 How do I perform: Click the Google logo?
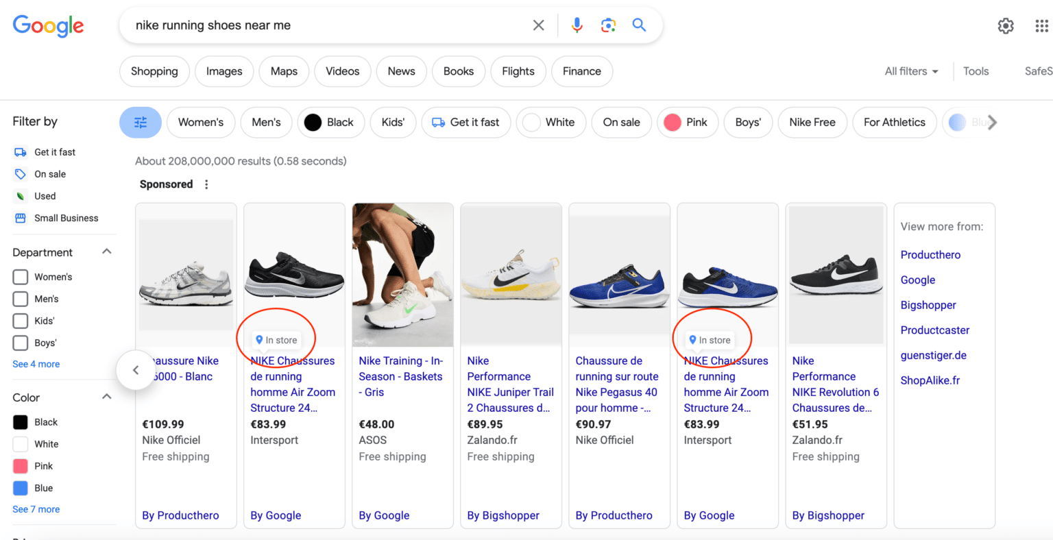[x=48, y=26]
